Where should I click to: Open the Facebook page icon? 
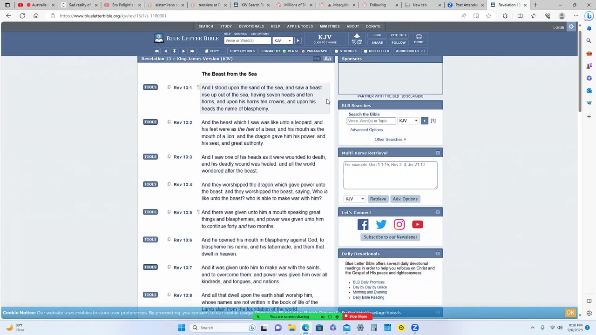click(363, 224)
